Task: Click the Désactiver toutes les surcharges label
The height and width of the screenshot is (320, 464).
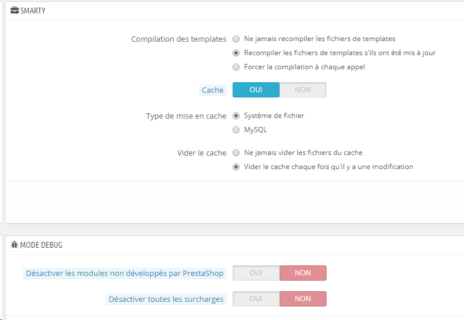Action: 166,299
